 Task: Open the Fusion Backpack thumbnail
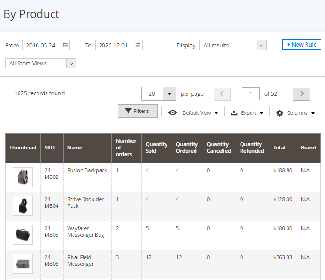click(23, 177)
